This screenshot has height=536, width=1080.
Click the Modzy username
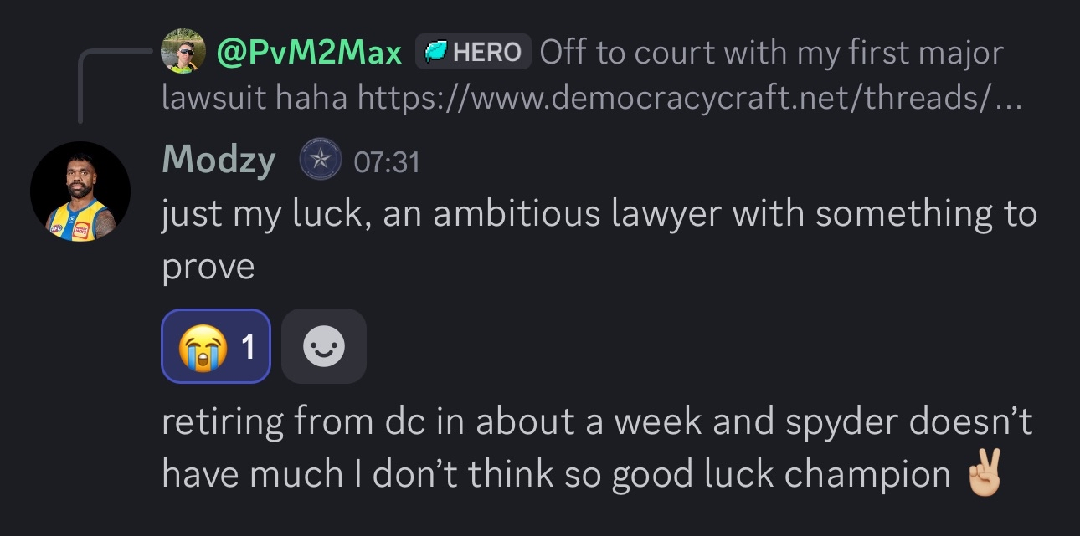click(x=219, y=161)
